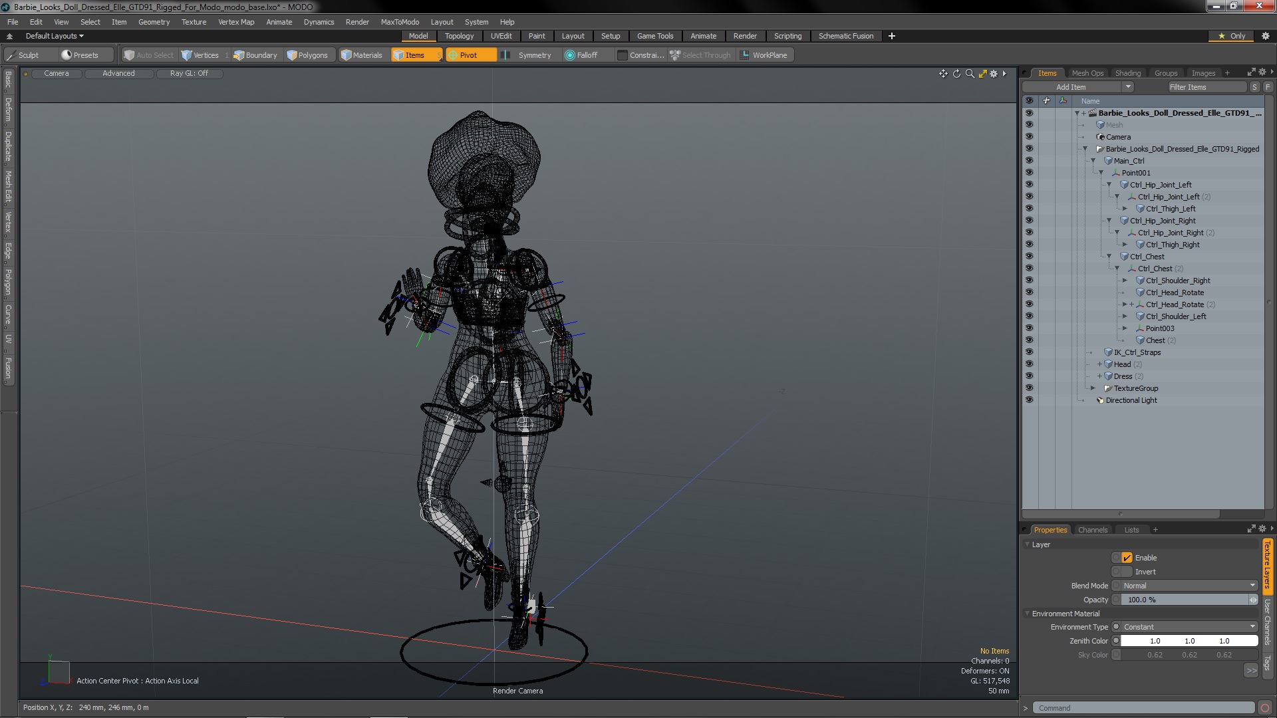Hide the Directional Light item

1029,400
